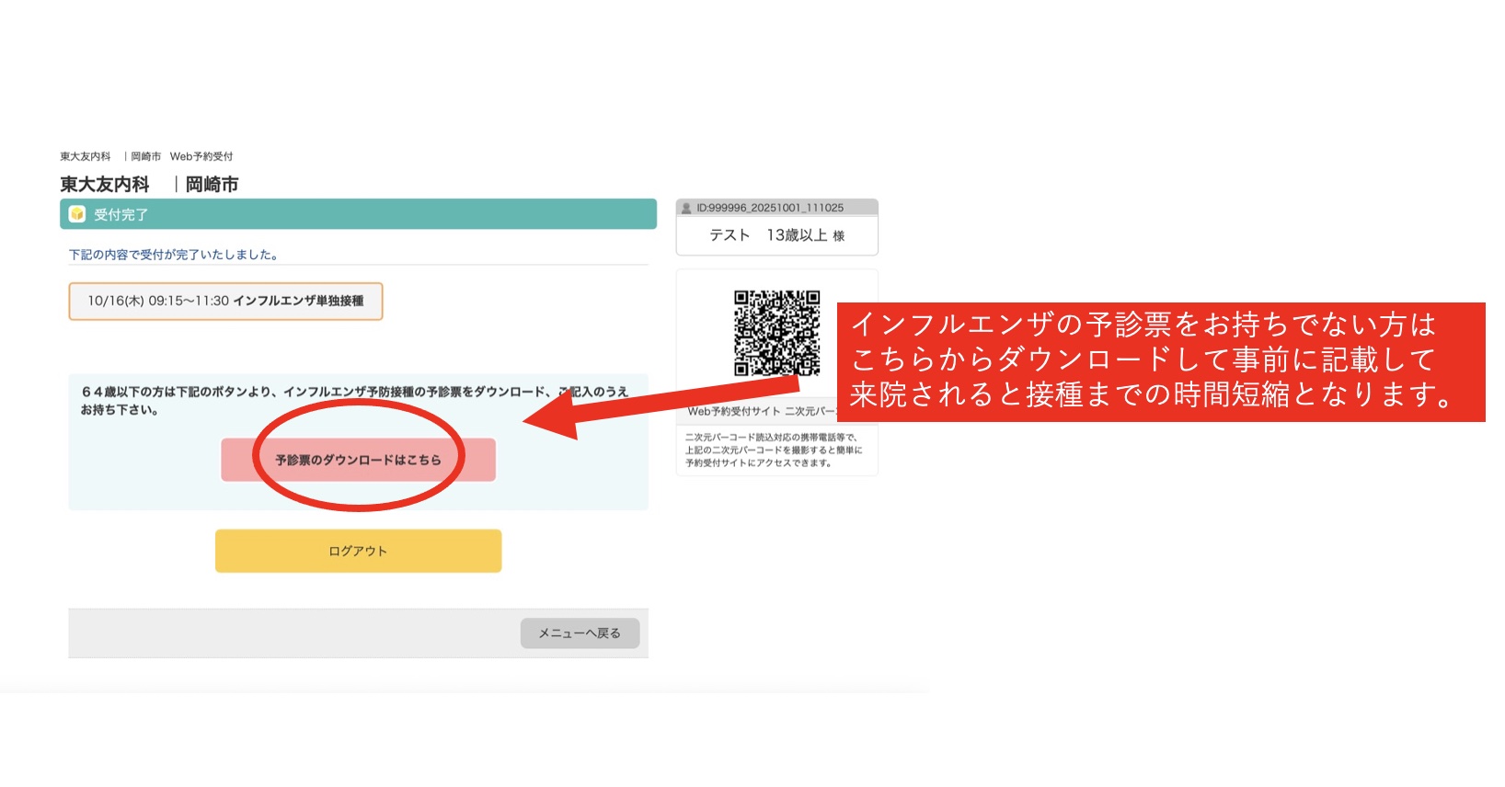This screenshot has height=787, width=1505.
Task: Click the small 東大友内科 breadcrumb text
Action: point(86,156)
